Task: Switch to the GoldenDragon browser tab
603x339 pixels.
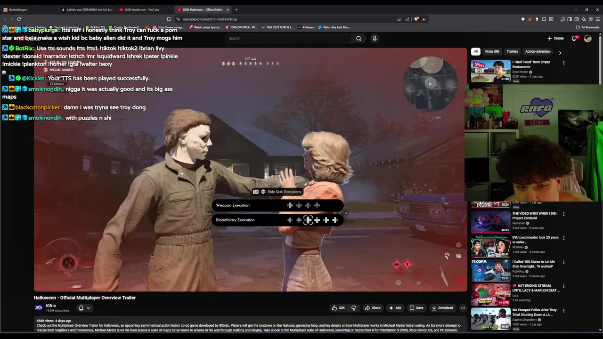Action: click(x=28, y=9)
